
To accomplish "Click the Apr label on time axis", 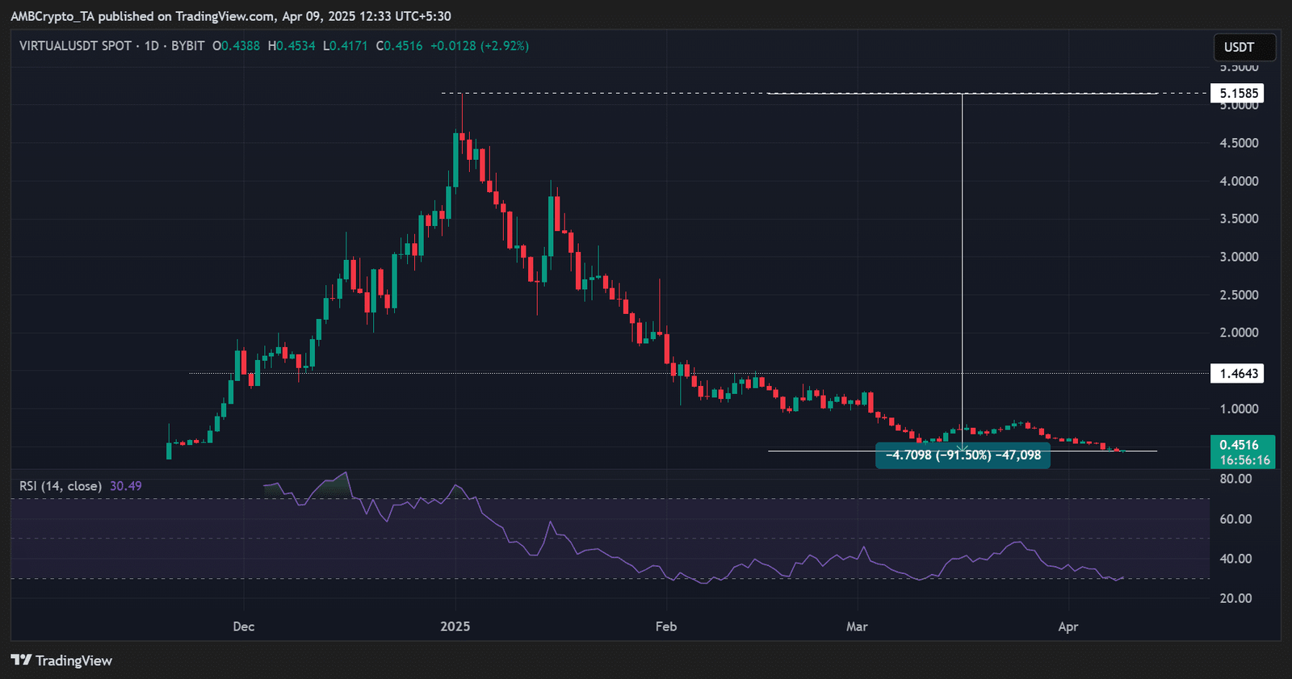I will pyautogui.click(x=1068, y=627).
